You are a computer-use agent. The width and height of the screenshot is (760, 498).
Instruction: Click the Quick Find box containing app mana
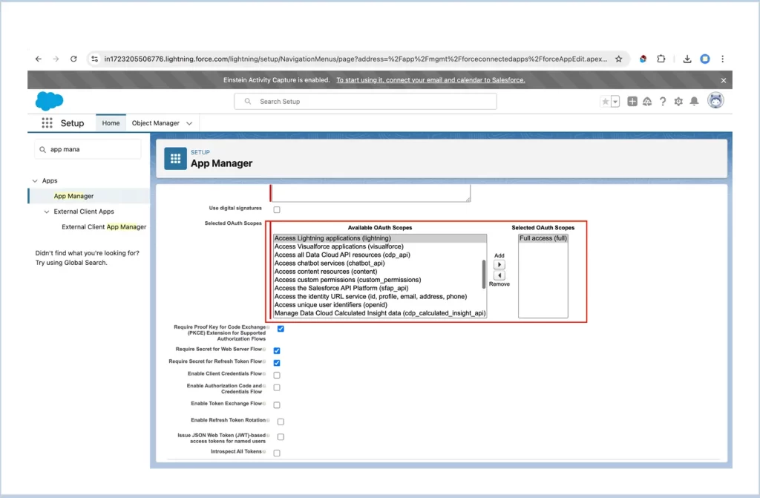click(x=88, y=149)
